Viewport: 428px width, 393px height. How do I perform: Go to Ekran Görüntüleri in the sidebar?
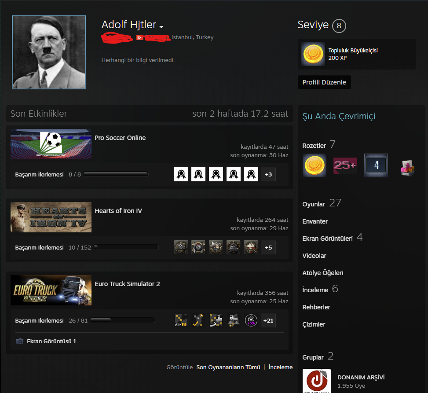pyautogui.click(x=328, y=239)
